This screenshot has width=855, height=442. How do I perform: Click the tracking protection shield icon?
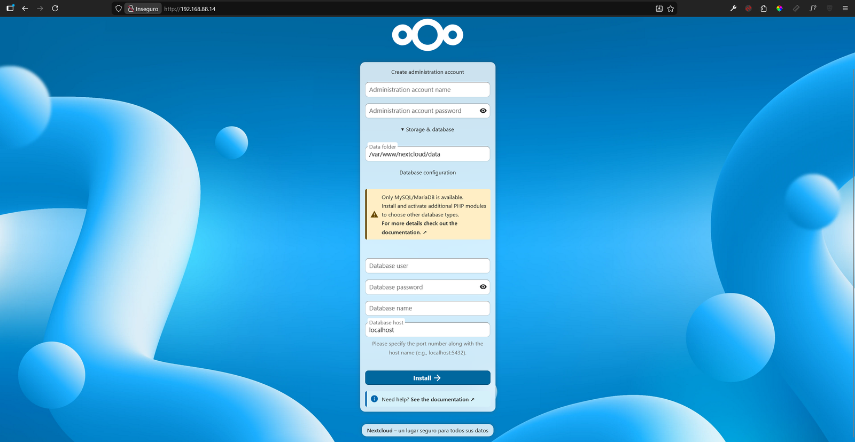click(119, 9)
